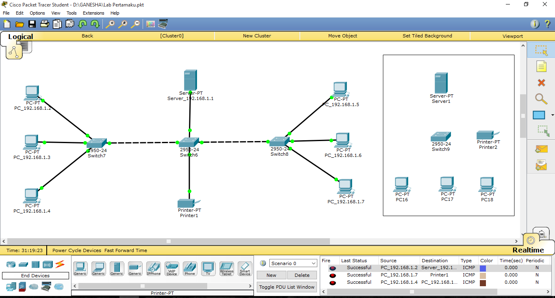The height and width of the screenshot is (298, 555).
Task: Open the Connections lightning bolt category
Action: coord(59,264)
